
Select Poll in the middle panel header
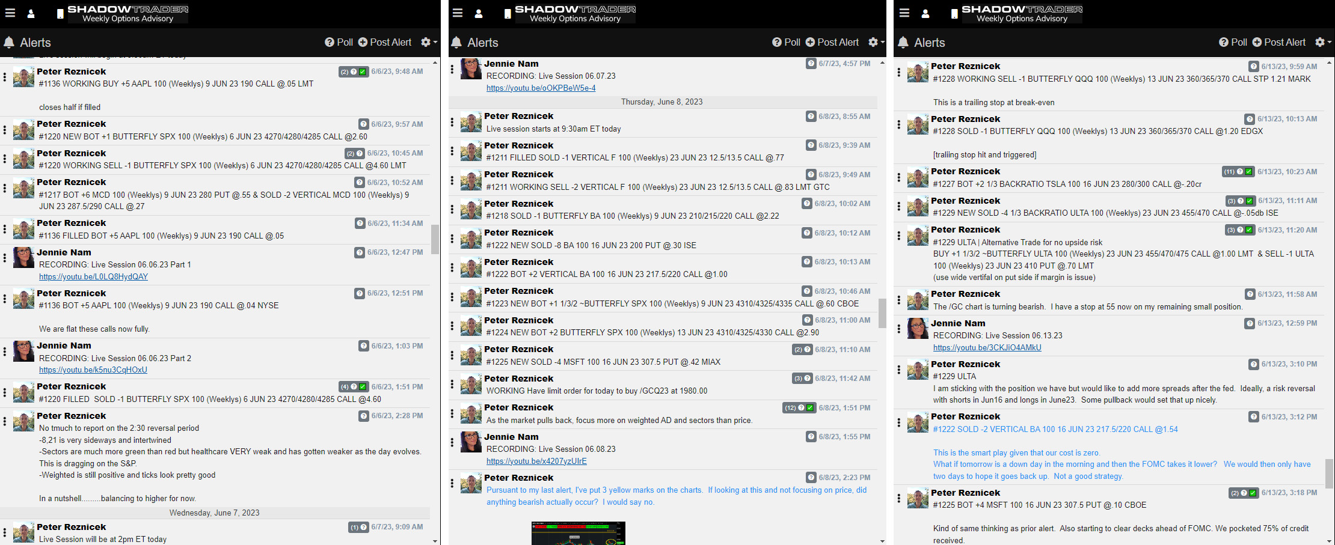[785, 42]
